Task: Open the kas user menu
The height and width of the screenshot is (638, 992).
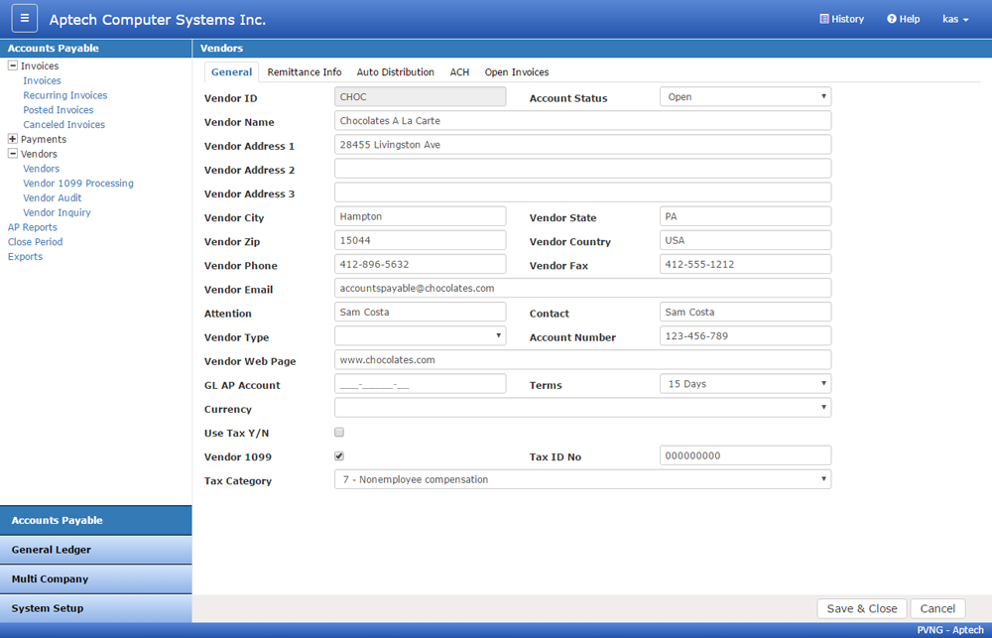Action: pyautogui.click(x=955, y=19)
